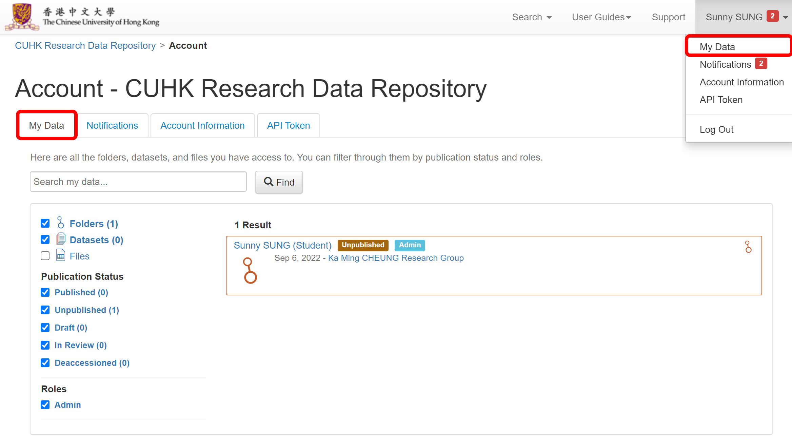Collapse the Sunny SUNG account dropdown

point(744,17)
